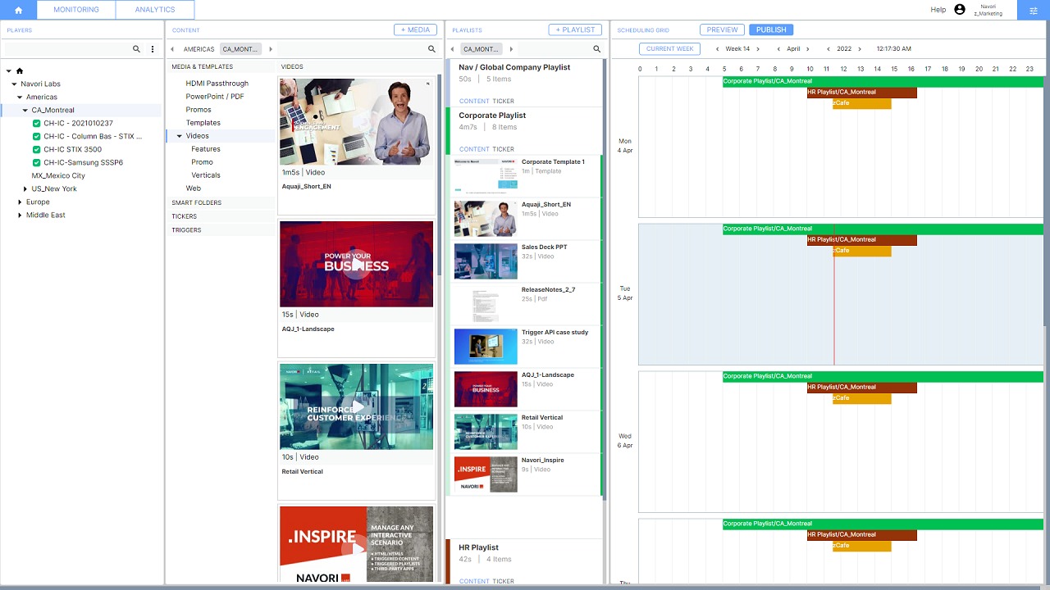Select the AQJ_1-Landscape video thumbnail in content
Image resolution: width=1050 pixels, height=590 pixels.
coord(356,264)
